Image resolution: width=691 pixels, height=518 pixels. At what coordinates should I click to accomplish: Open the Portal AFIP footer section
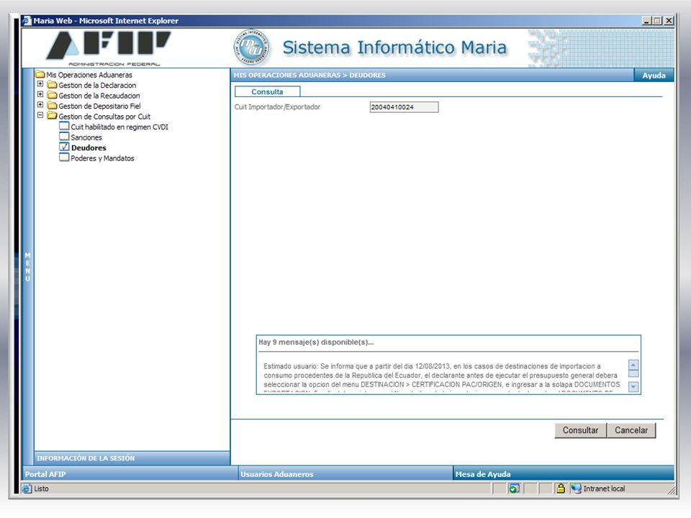(130, 474)
